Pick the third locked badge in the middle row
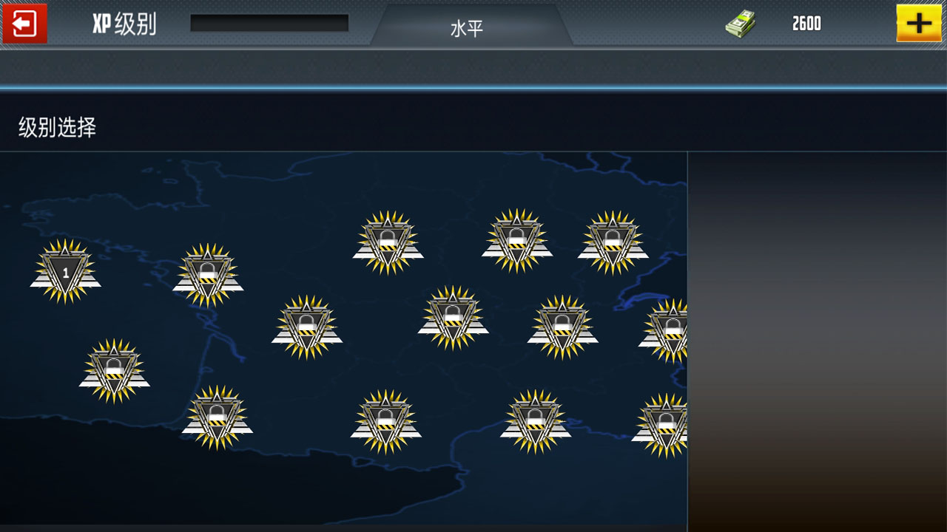The height and width of the screenshot is (532, 947). (x=562, y=327)
